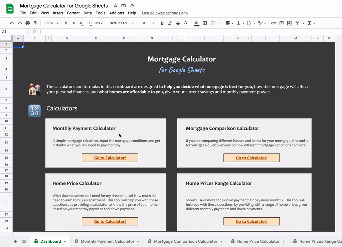Open the Add-ons menu

click(117, 13)
